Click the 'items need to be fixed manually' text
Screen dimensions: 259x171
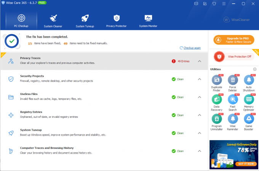click(88, 43)
